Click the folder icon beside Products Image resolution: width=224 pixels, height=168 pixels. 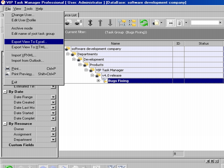click(86, 65)
